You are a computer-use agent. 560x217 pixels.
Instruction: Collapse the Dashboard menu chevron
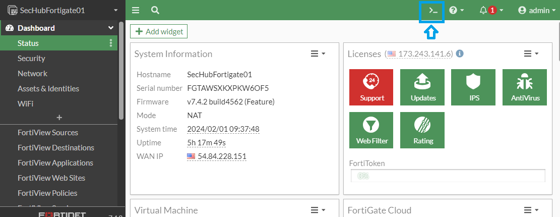[111, 28]
